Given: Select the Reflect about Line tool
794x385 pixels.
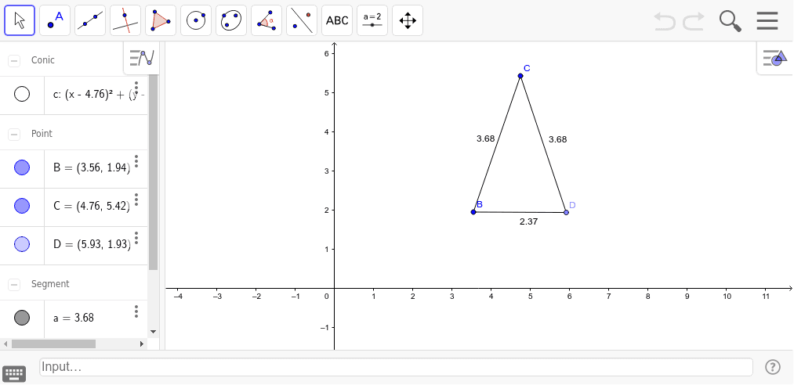Looking at the screenshot, I should pyautogui.click(x=302, y=20).
